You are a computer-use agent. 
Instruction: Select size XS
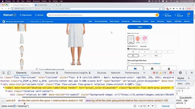pos(133,52)
